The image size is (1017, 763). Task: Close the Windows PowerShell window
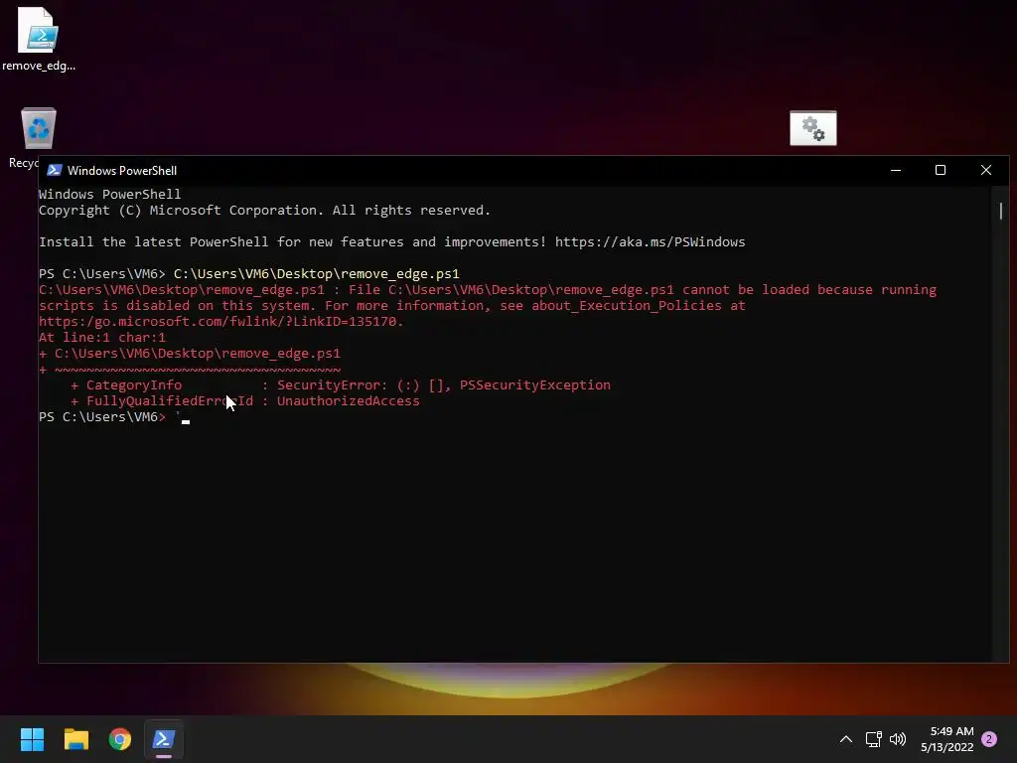986,170
